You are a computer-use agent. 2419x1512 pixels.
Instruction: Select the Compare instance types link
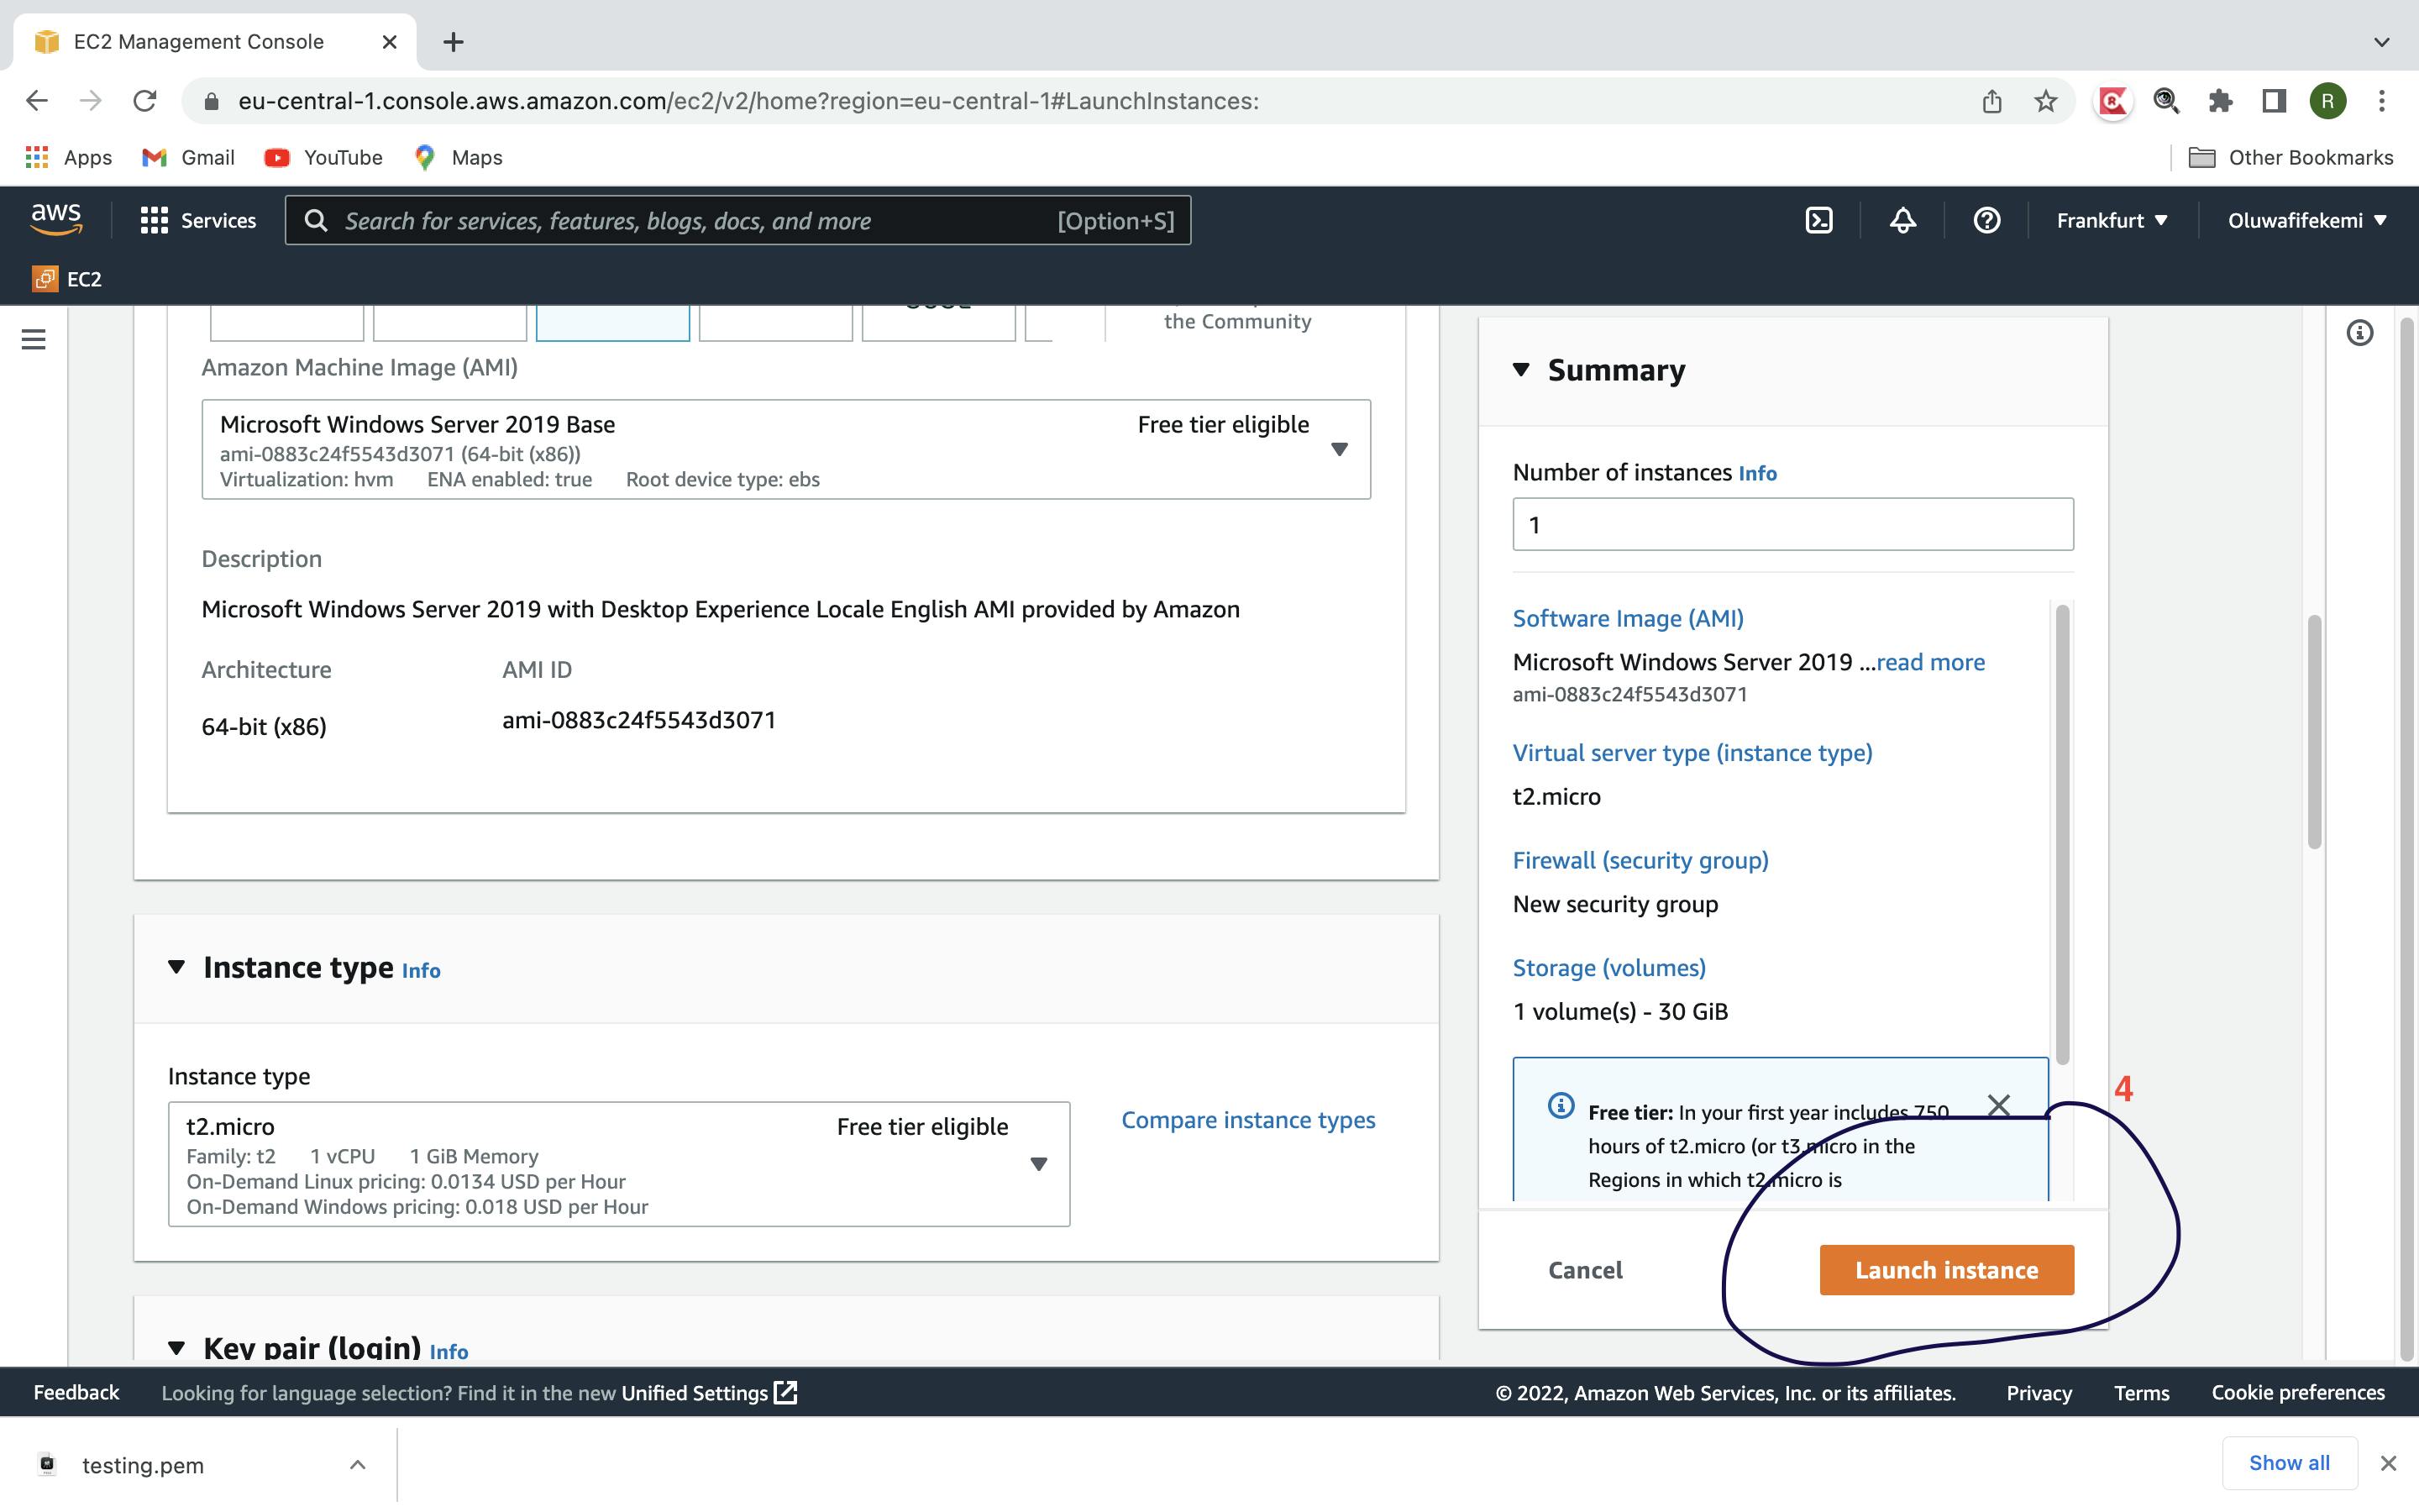[x=1247, y=1118]
